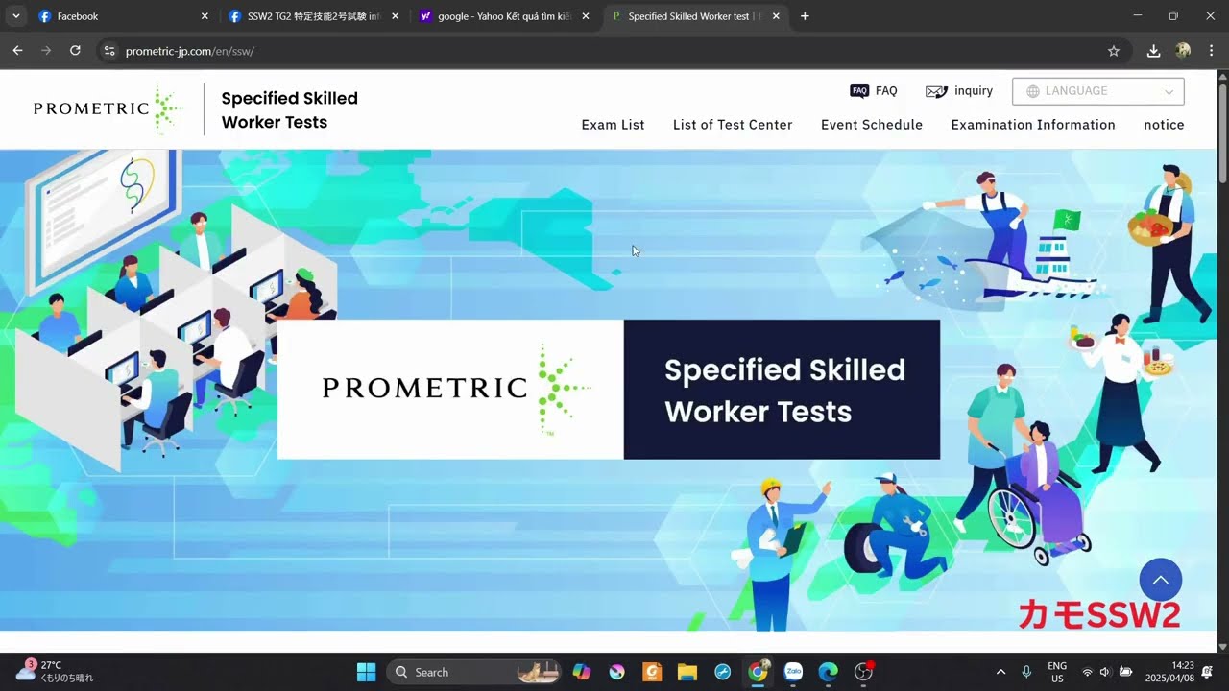The height and width of the screenshot is (691, 1229).
Task: Open the weather widget showing 27°C
Action: pos(54,672)
